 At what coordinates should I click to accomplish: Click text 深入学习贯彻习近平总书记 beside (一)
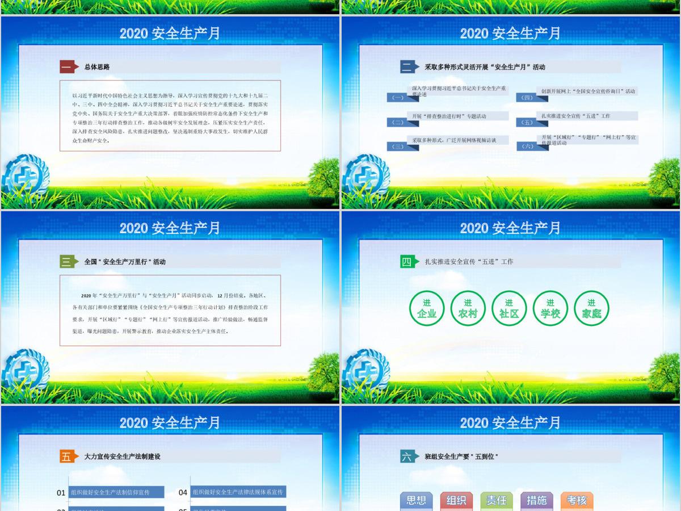[460, 91]
